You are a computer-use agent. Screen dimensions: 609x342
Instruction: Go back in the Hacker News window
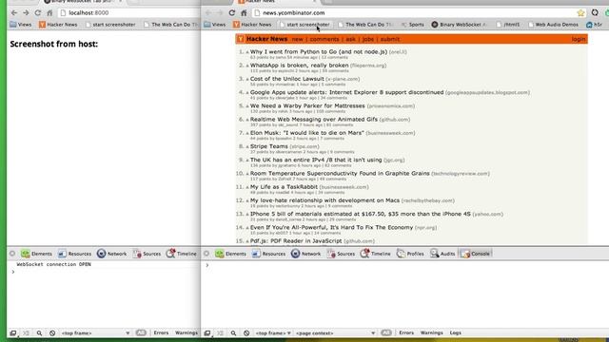[x=208, y=12]
